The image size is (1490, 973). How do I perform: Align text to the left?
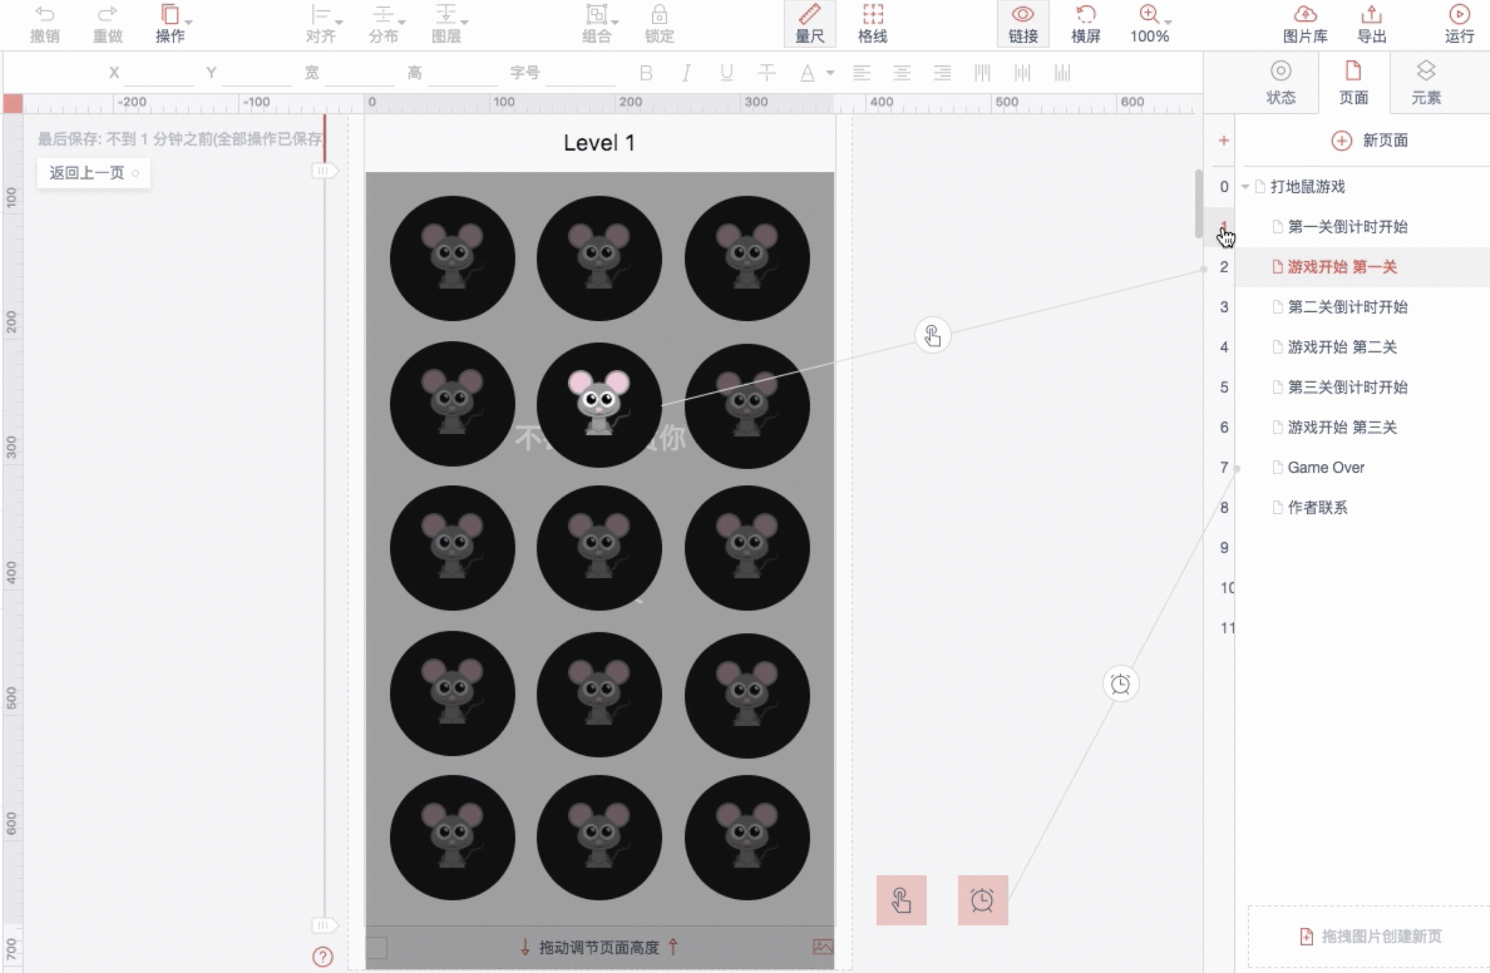tap(862, 73)
